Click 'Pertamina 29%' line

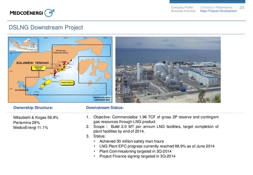coord(27,123)
